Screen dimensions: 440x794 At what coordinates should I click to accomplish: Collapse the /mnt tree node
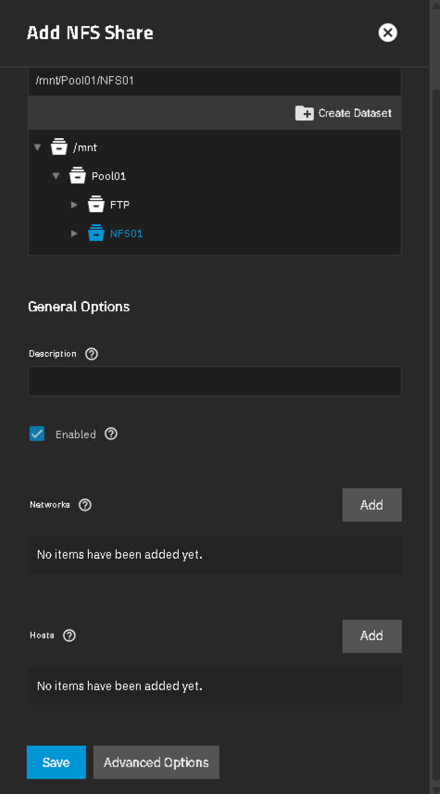pos(37,147)
